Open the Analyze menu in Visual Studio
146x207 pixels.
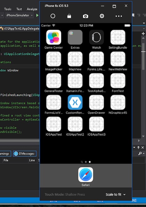(32, 9)
